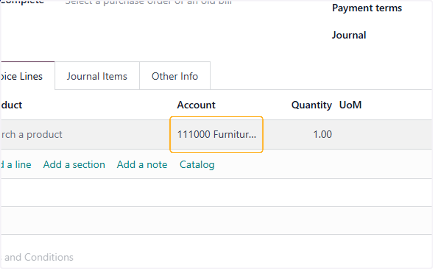
Task: Click the UoM column header
Action: [350, 105]
